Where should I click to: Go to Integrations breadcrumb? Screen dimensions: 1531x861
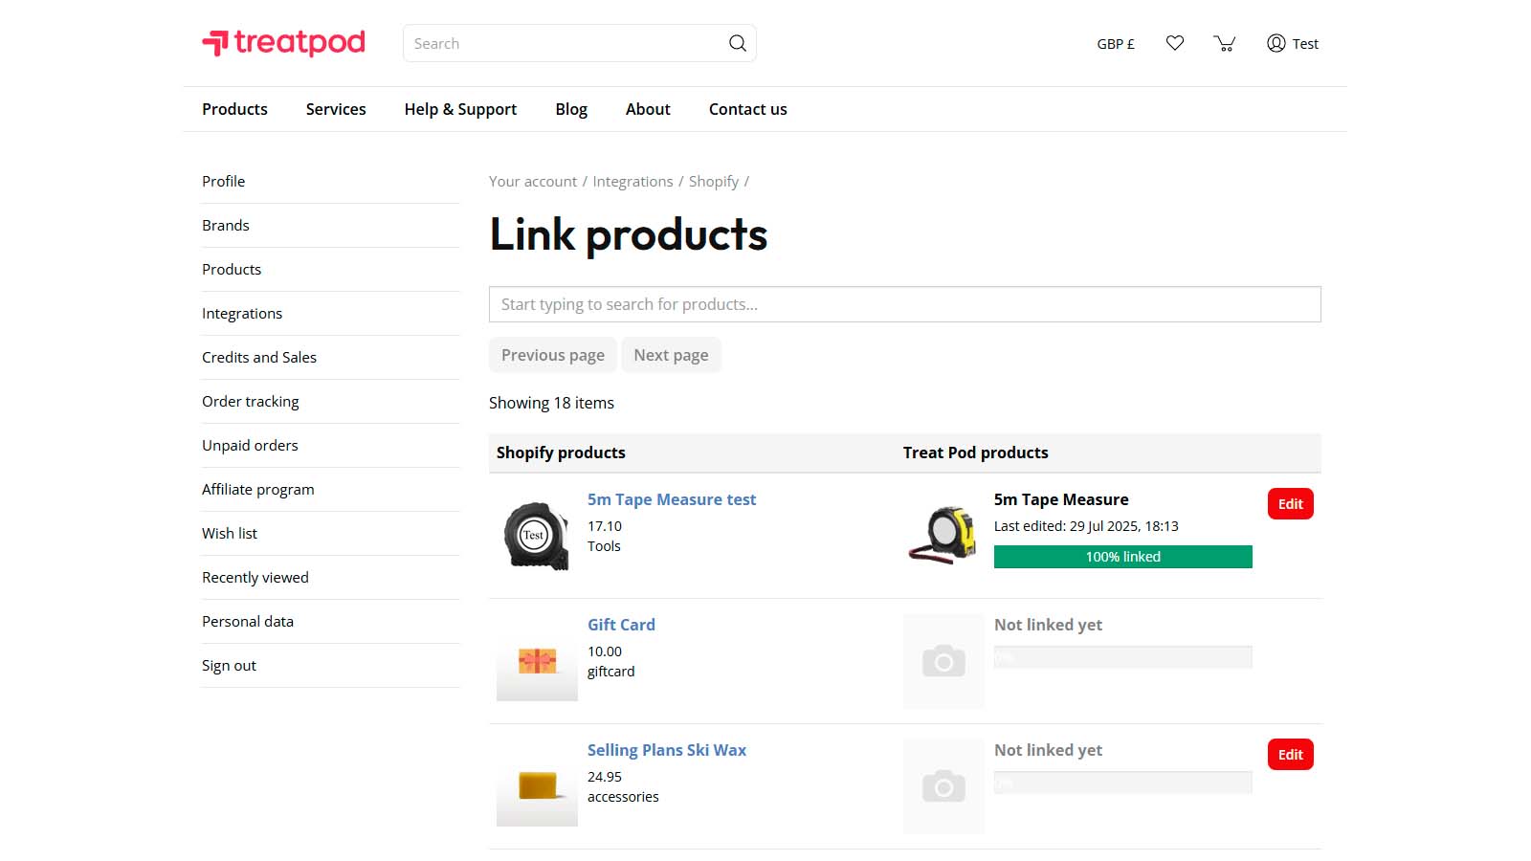point(632,181)
